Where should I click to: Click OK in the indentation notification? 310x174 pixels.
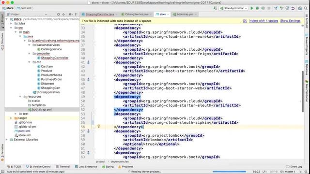pos(245,21)
